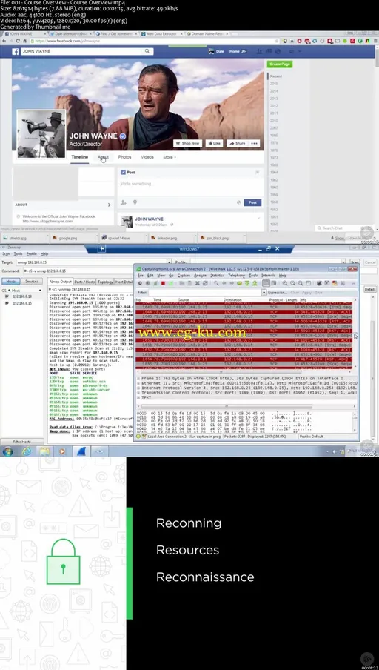Click the blue Post button
Image resolution: width=379 pixels, height=670 pixels.
(252, 202)
